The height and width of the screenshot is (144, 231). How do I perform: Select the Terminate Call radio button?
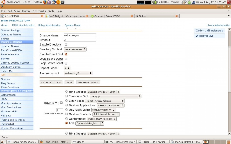pyautogui.click(x=66, y=96)
